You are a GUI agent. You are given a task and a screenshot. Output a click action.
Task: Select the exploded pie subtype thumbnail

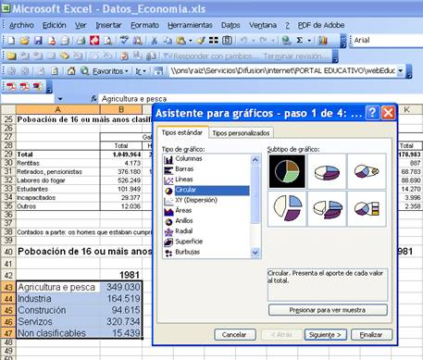[x=287, y=208]
